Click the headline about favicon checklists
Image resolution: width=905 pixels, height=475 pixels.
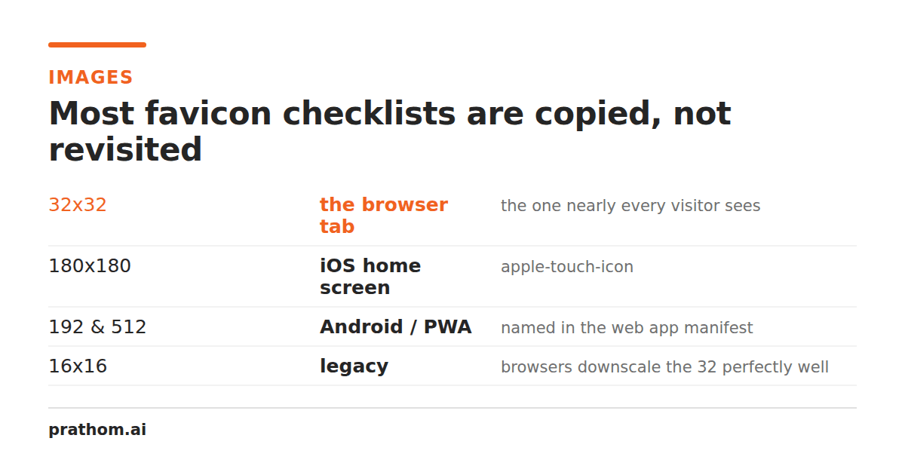[390, 131]
